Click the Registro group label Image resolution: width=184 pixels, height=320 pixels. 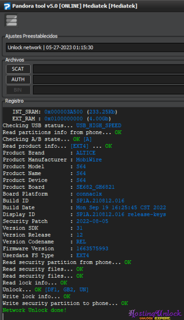coord(14,101)
